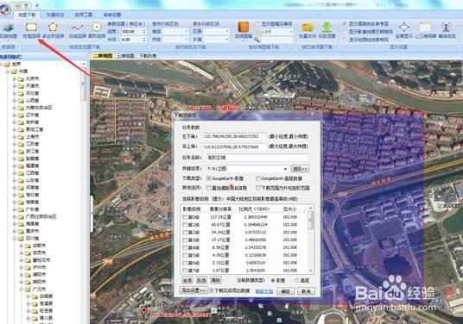
Task: Select the 高程 data type radio button
Action: 297,280
